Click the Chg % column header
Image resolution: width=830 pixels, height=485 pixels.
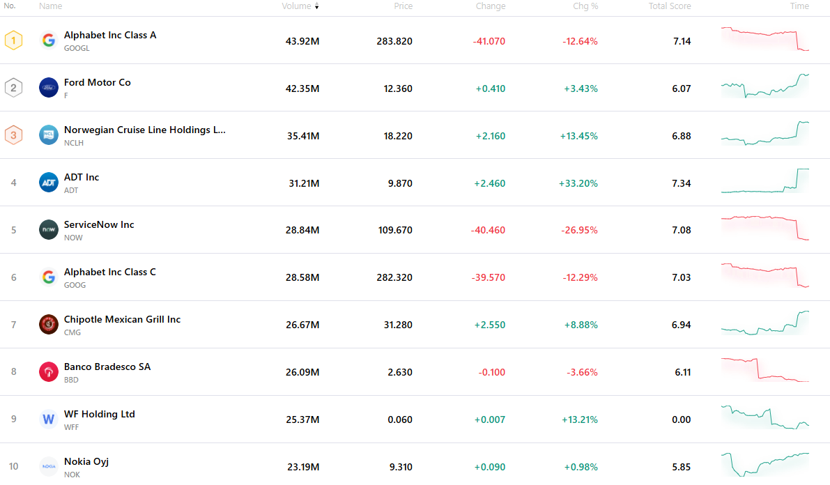pos(585,6)
